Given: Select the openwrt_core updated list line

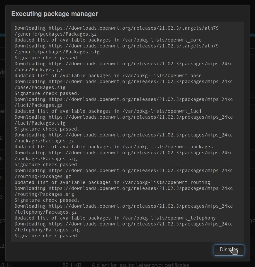Looking at the screenshot, I should coord(108,40).
